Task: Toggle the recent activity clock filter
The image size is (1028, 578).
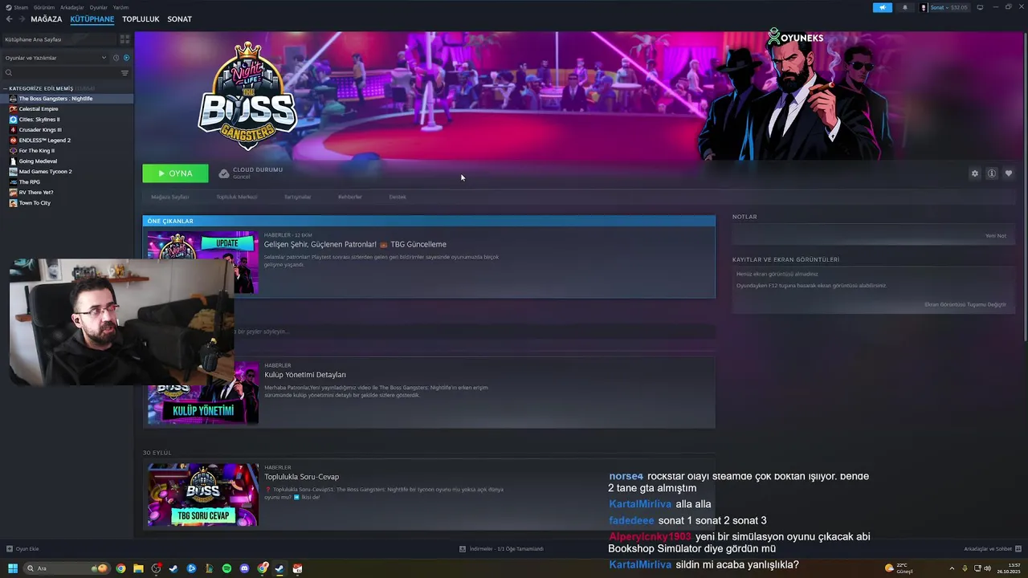Action: 116,58
